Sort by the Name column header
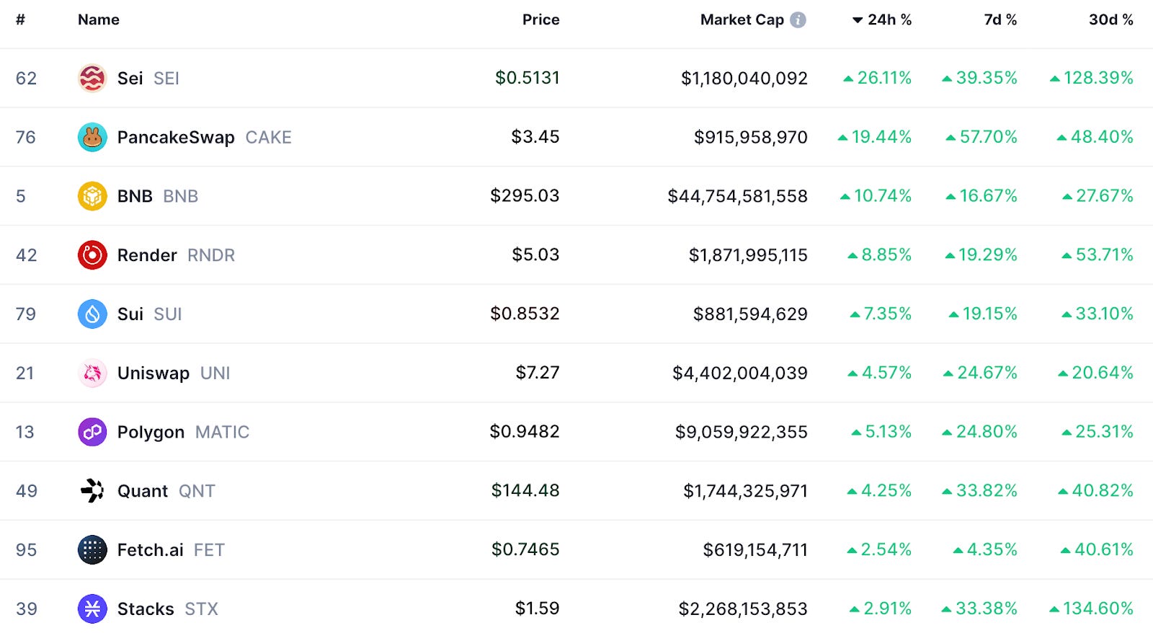 [x=99, y=20]
